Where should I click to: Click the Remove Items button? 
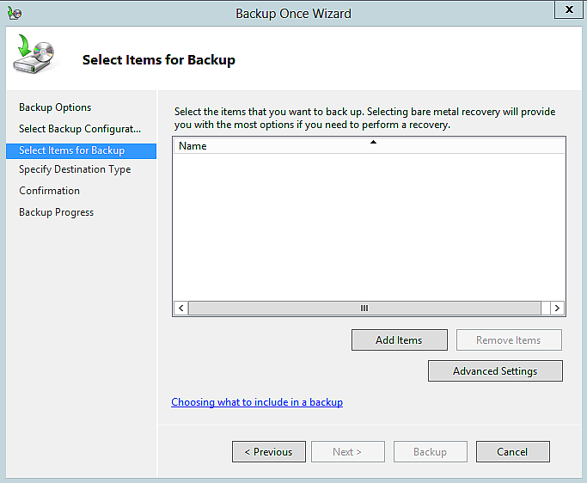(x=509, y=340)
